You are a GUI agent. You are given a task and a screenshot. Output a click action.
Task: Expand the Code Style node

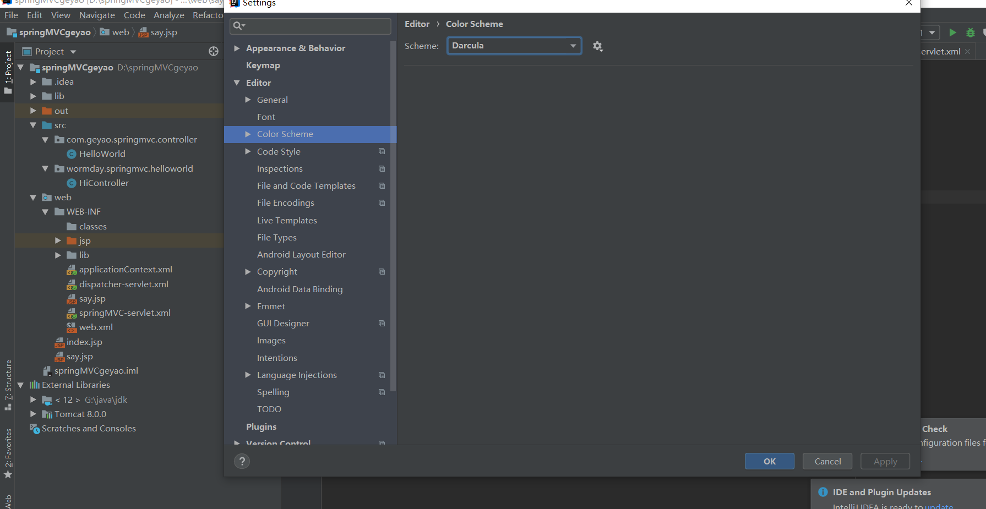pos(248,151)
